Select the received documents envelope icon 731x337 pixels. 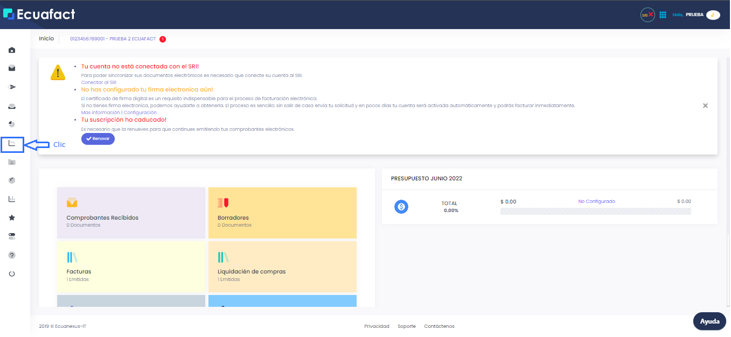pyautogui.click(x=11, y=68)
